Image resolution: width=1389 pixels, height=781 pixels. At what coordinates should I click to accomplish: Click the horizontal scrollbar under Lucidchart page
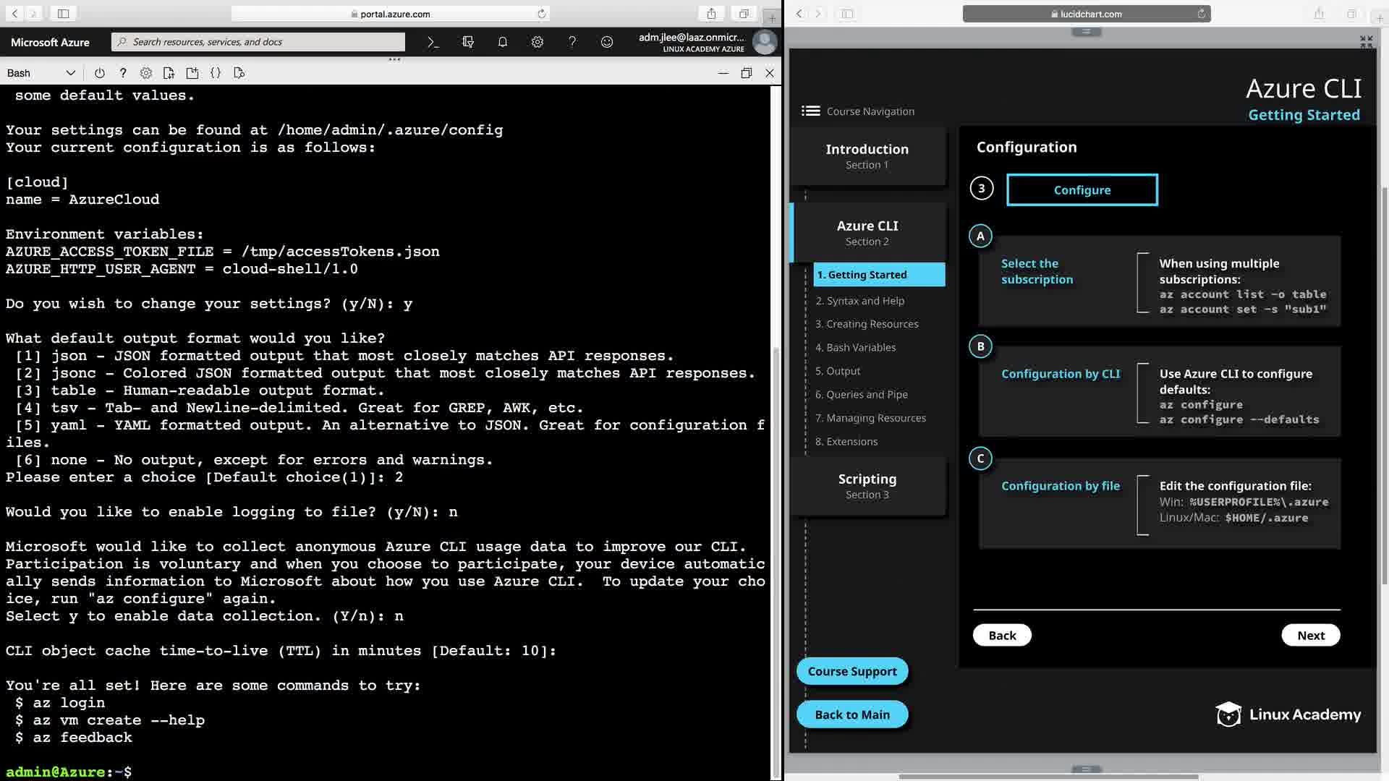[1048, 777]
